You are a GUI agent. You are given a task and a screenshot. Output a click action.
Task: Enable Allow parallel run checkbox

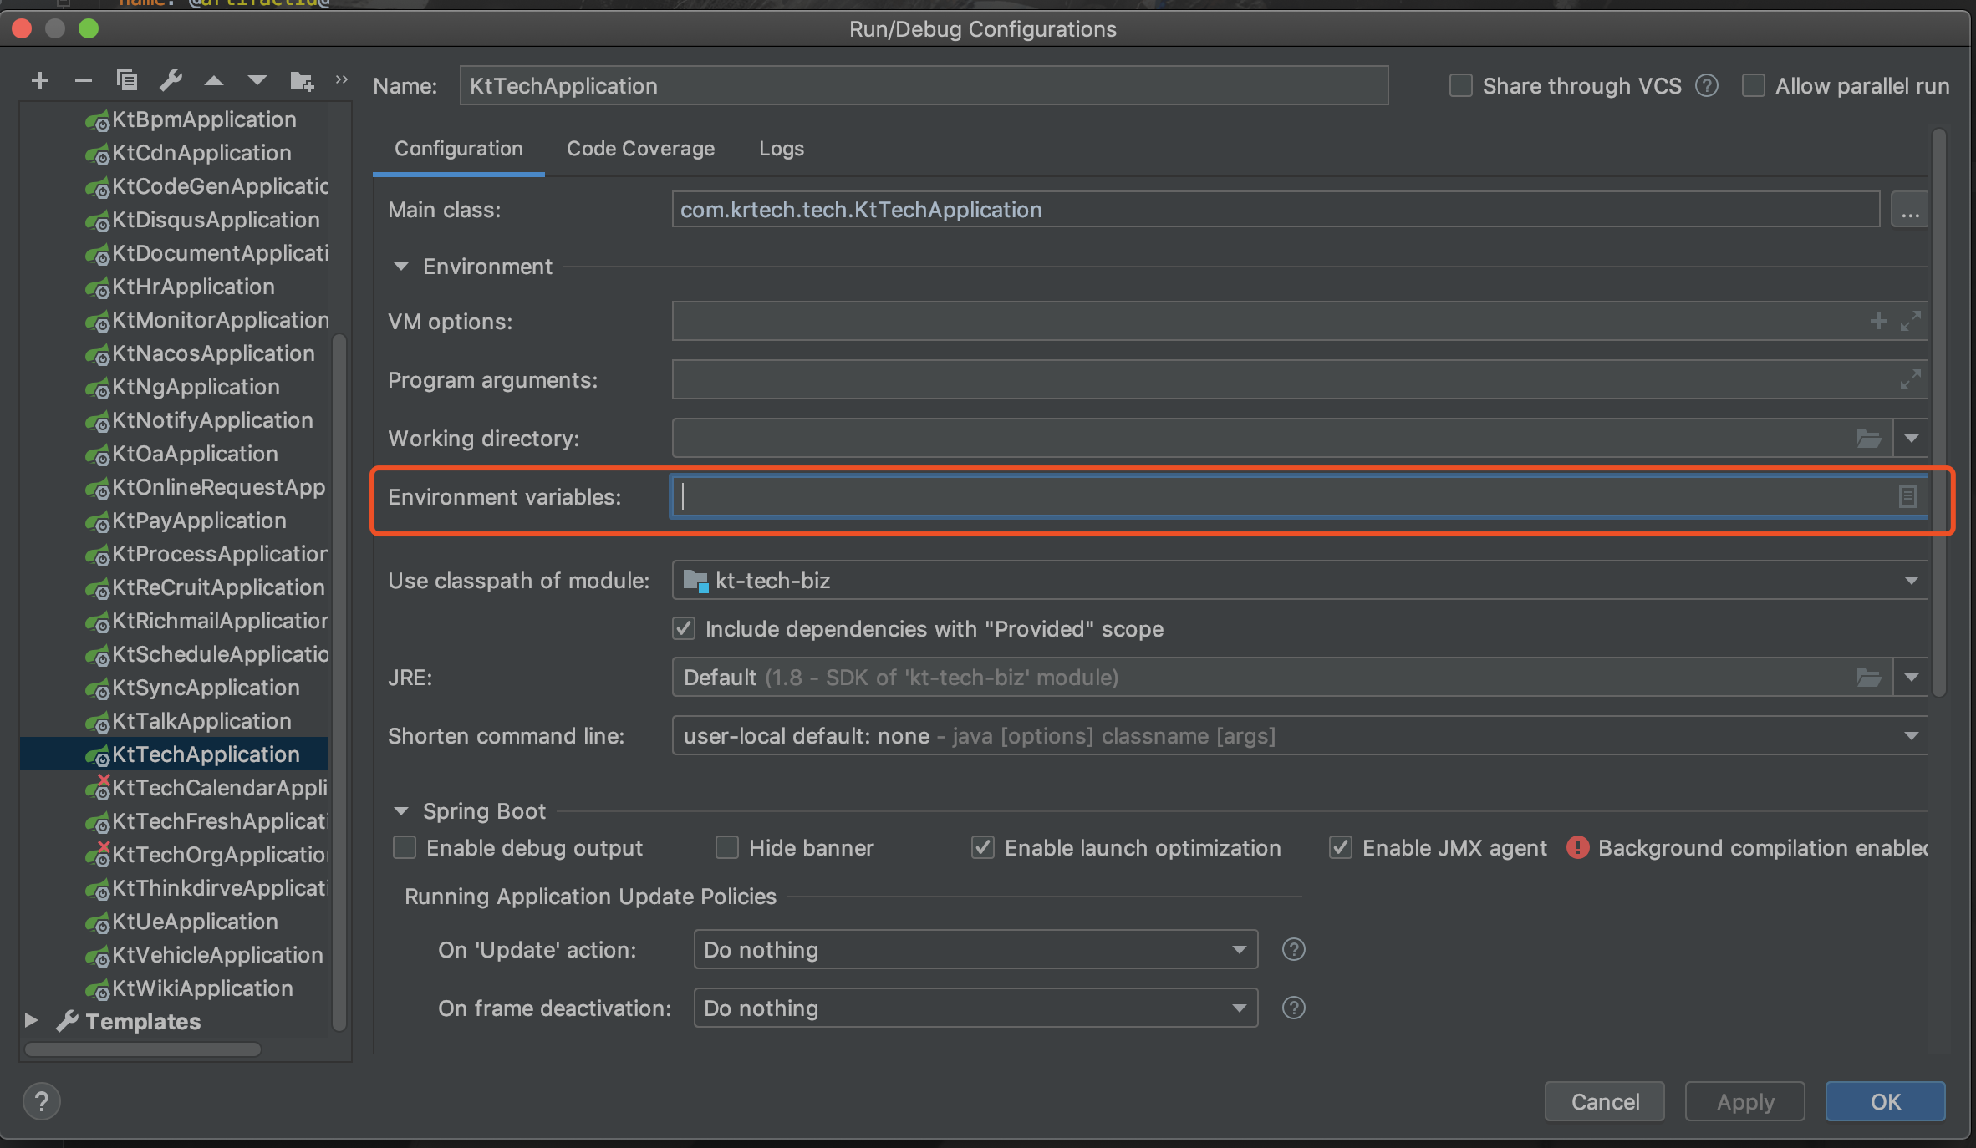pyautogui.click(x=1753, y=85)
